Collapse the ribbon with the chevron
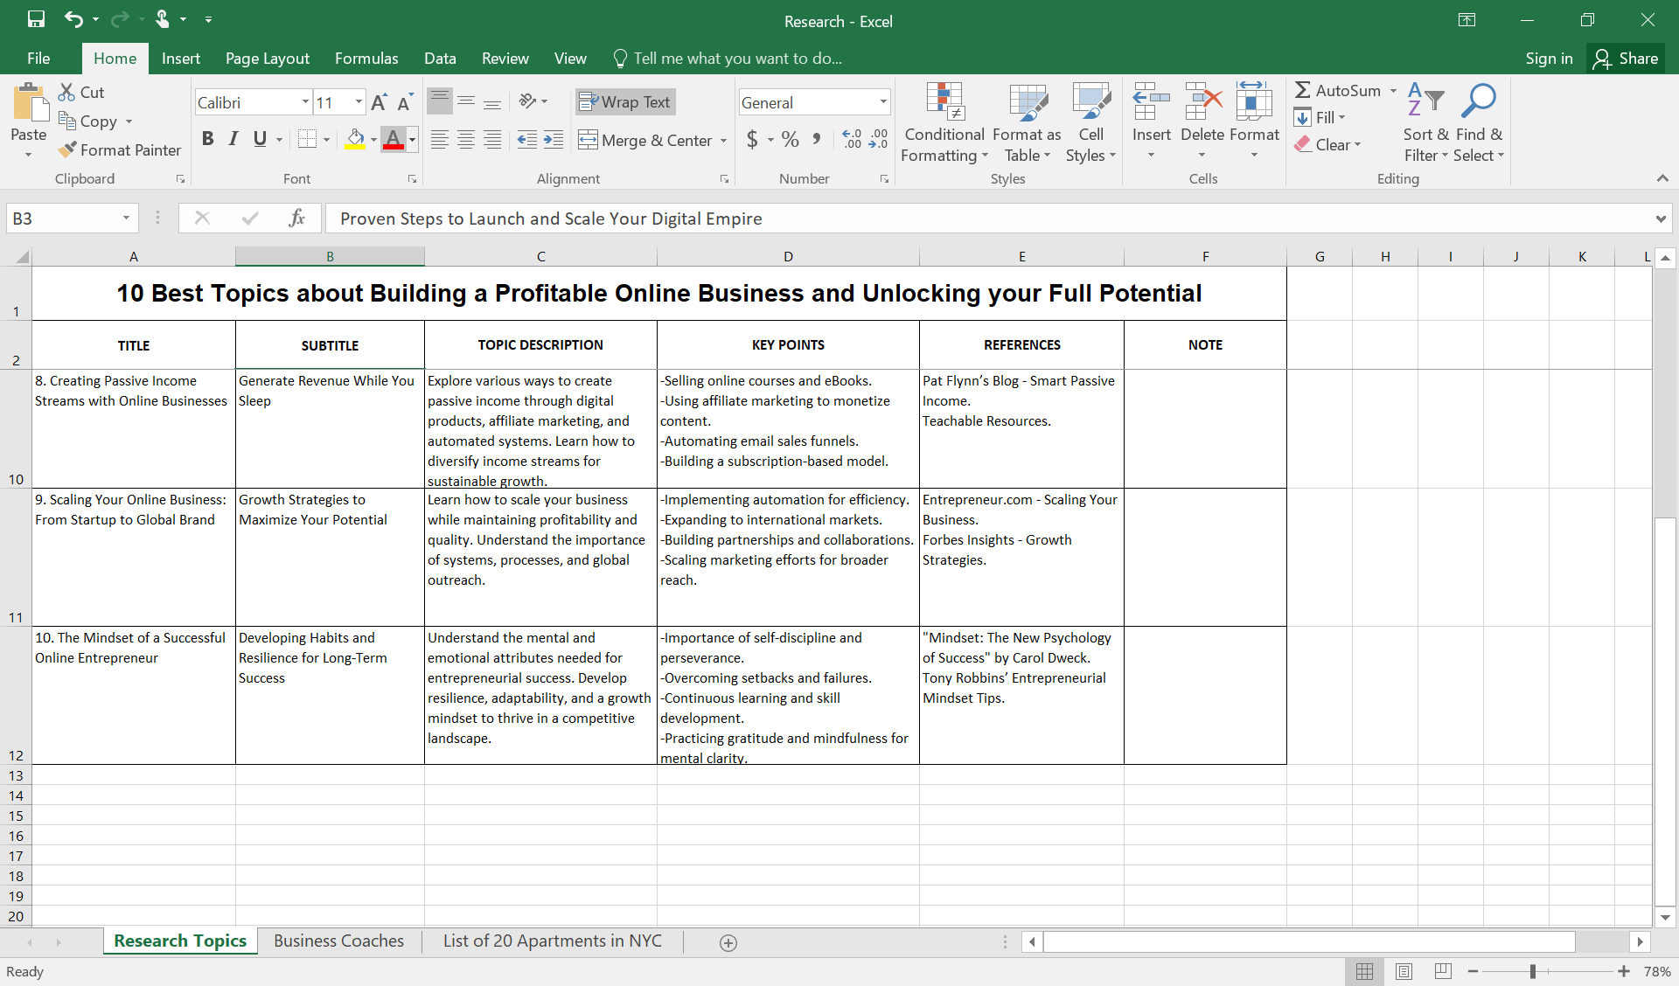Image resolution: width=1679 pixels, height=986 pixels. [x=1662, y=178]
